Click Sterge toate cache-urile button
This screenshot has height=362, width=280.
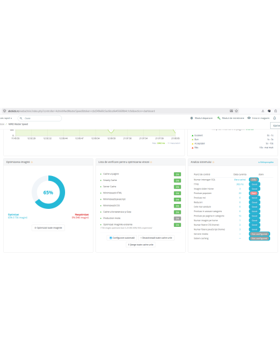coord(141,244)
